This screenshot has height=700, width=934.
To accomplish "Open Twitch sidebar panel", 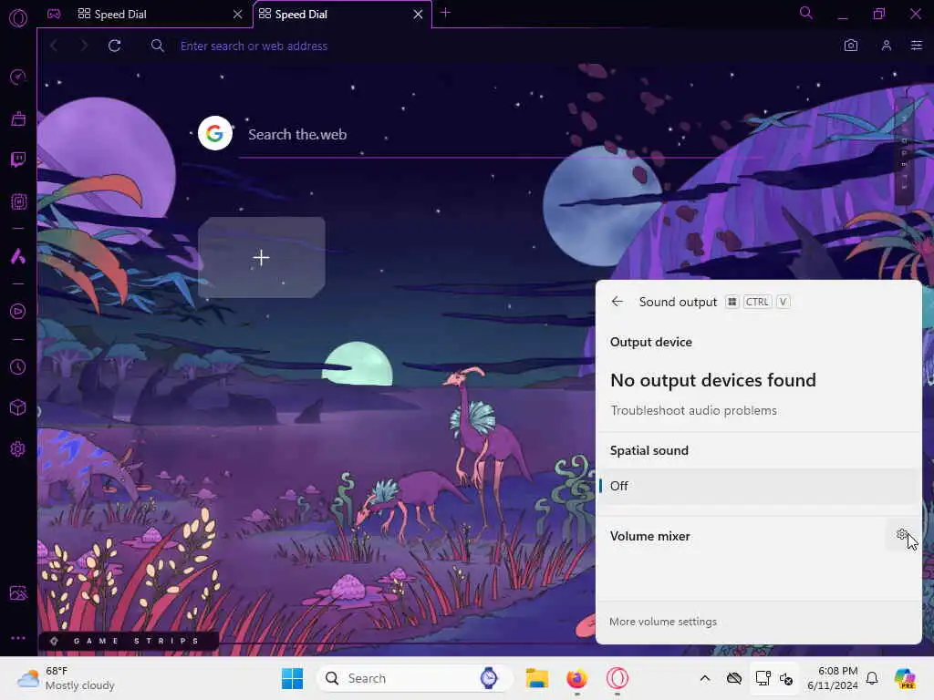I will tap(18, 160).
